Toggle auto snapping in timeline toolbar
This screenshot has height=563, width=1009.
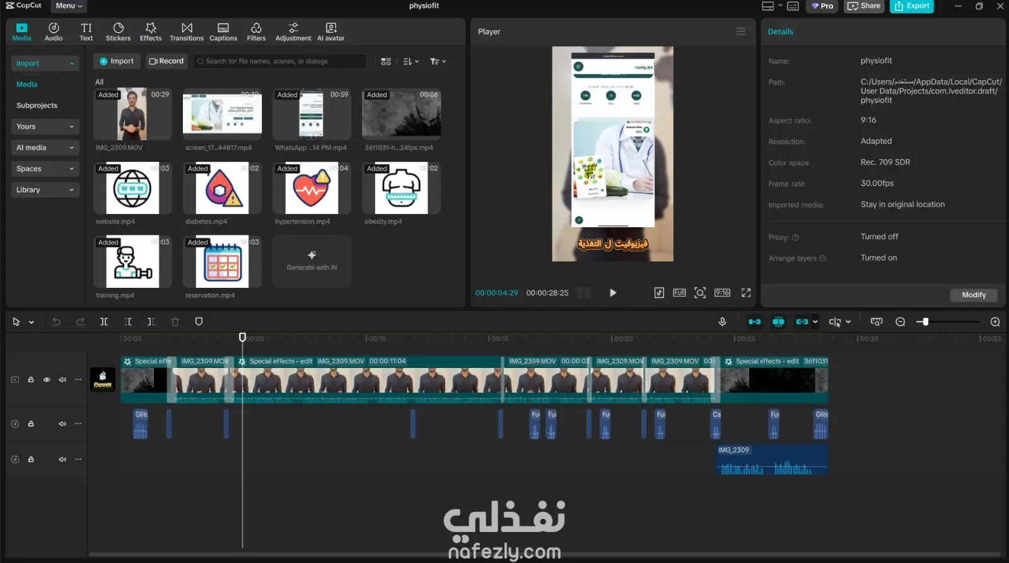click(779, 322)
